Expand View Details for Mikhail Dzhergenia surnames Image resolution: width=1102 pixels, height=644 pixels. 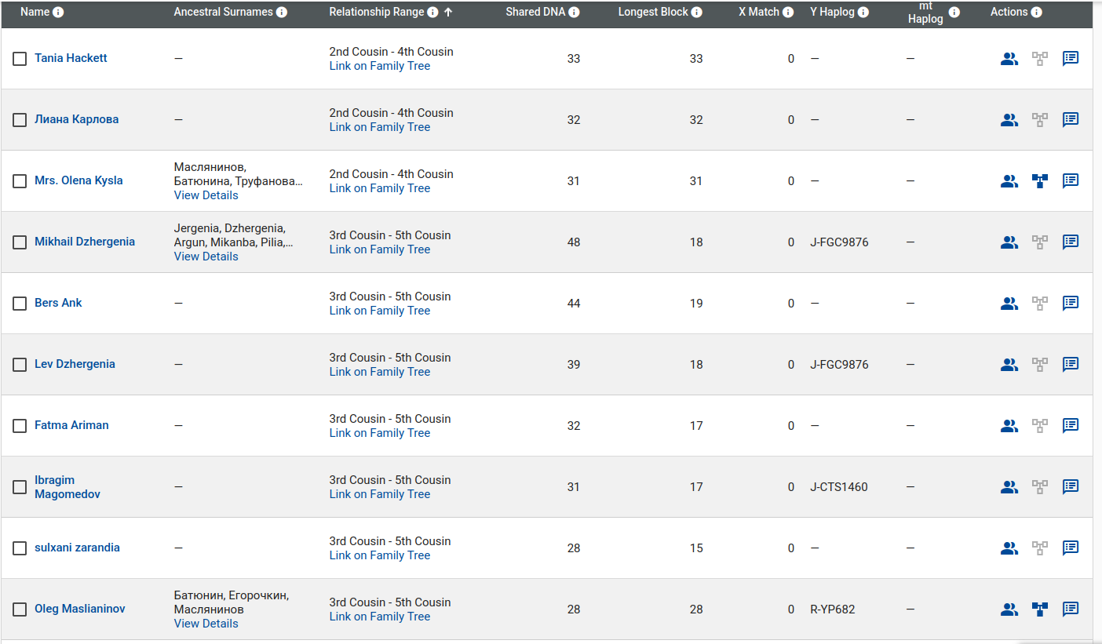(x=206, y=257)
